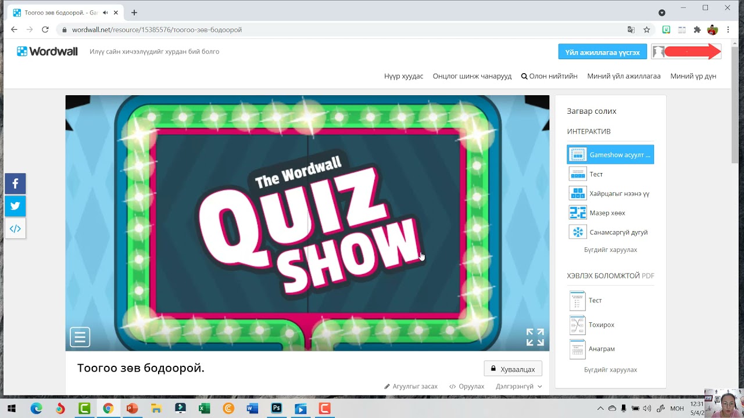The height and width of the screenshot is (418, 744).
Task: Open the Windows Start menu
Action: click(x=11, y=409)
